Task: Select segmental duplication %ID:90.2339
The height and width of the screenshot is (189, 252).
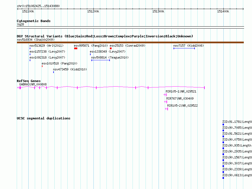Action: [237, 169]
